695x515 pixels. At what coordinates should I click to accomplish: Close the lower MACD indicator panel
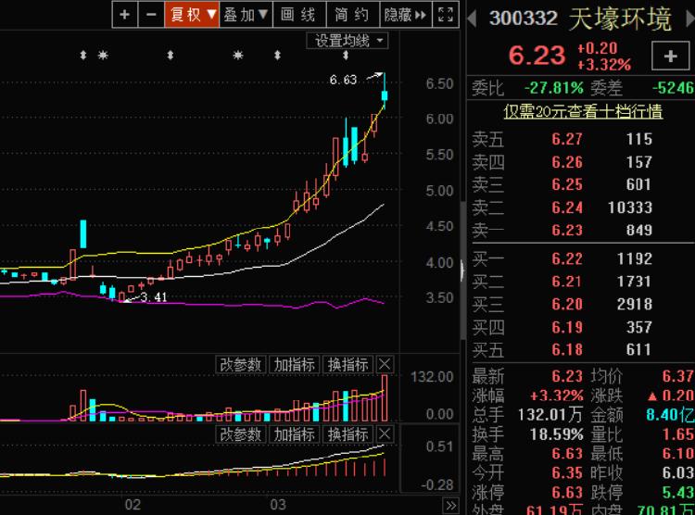tap(385, 434)
